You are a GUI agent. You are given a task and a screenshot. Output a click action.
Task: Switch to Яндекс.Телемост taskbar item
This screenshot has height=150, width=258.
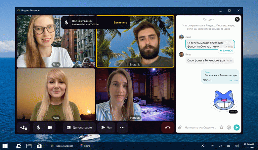62,146
